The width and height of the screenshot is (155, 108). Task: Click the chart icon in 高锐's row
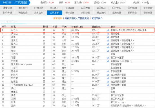click(108, 37)
